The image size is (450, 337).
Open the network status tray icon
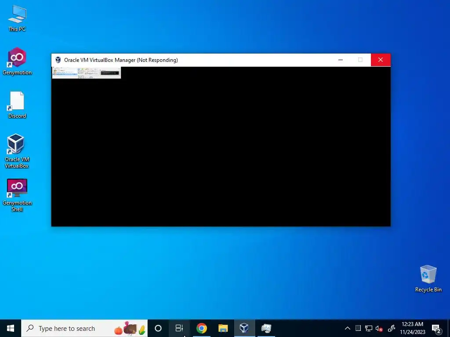[x=369, y=328]
